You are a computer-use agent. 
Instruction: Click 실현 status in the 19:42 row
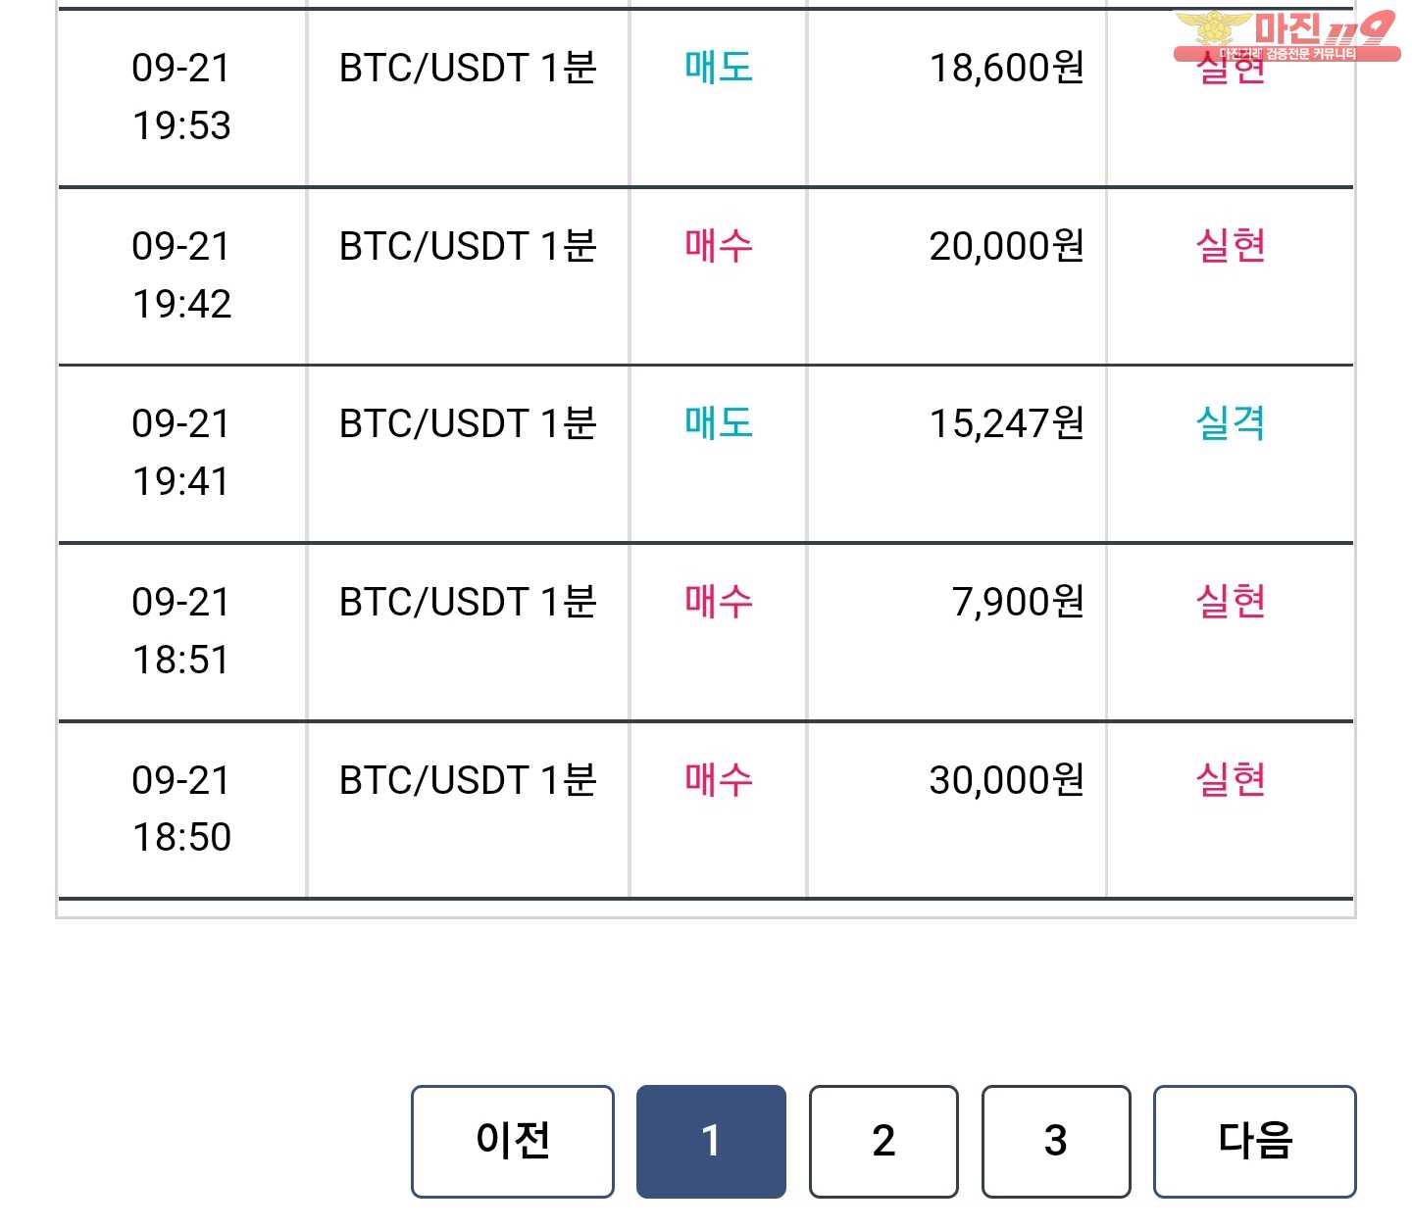click(x=1231, y=246)
